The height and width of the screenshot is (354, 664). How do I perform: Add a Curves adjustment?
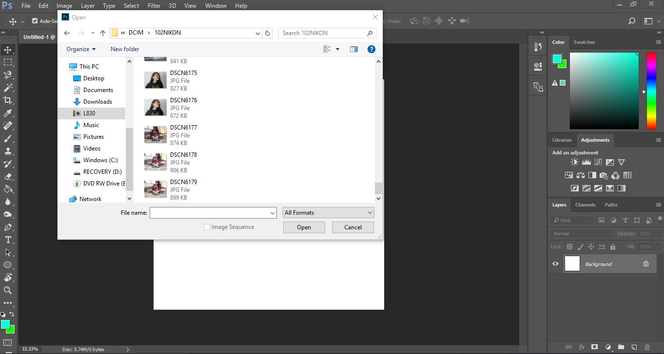(x=598, y=162)
